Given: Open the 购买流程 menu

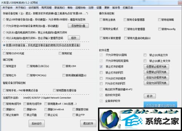Looking at the screenshot, I should (47, 8).
